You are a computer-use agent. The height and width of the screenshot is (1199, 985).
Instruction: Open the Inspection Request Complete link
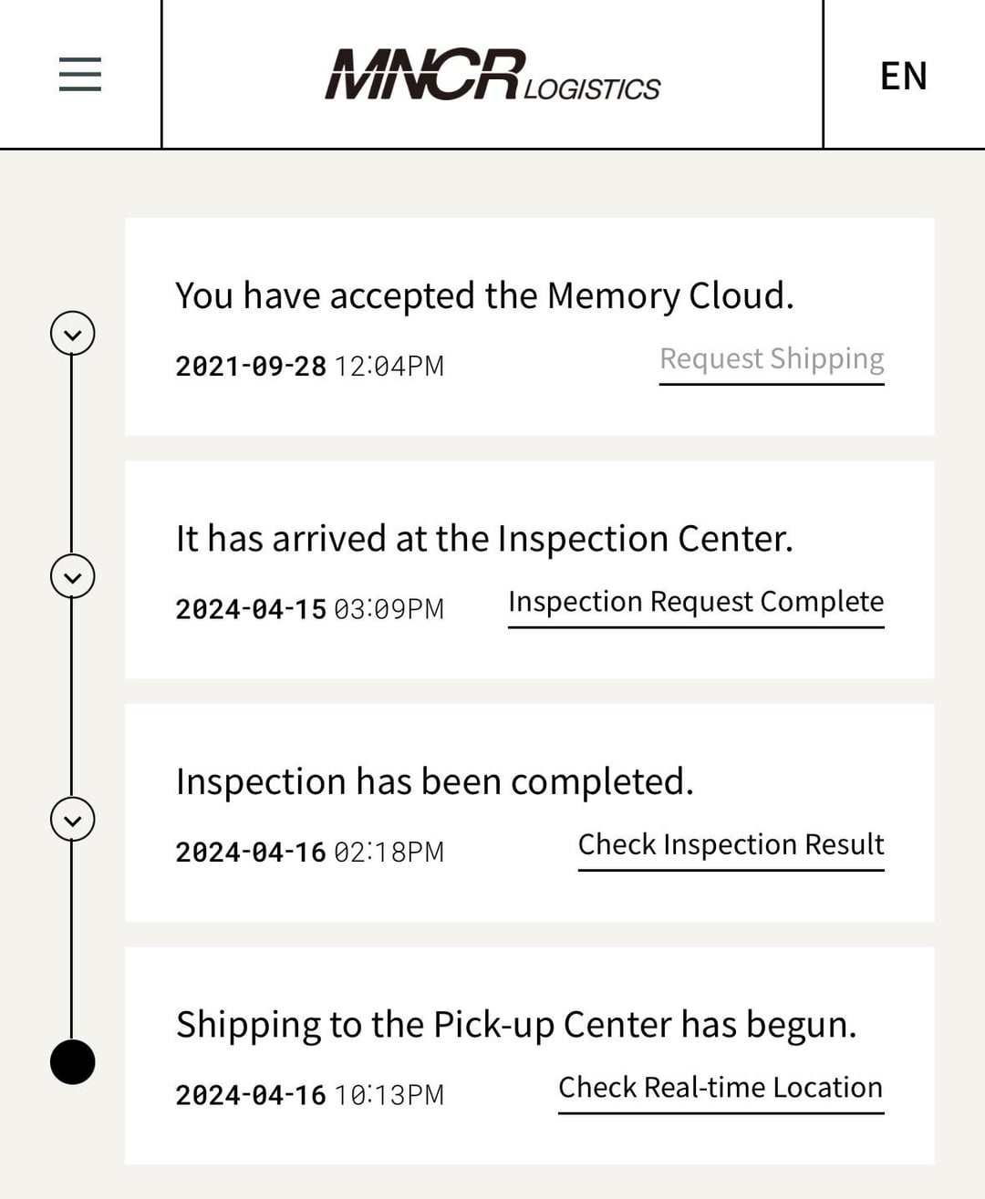[696, 602]
